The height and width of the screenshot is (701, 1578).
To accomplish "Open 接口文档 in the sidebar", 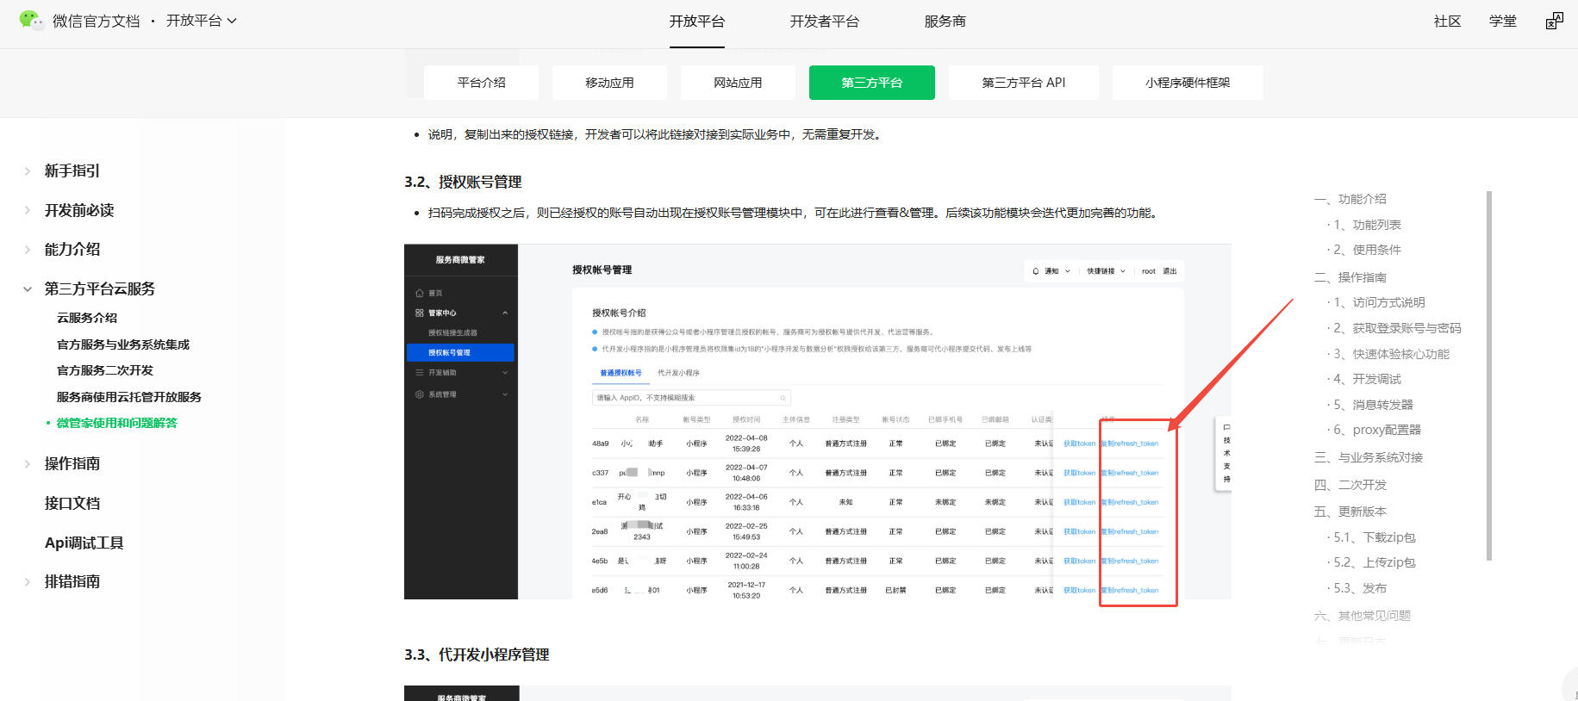I will point(72,504).
